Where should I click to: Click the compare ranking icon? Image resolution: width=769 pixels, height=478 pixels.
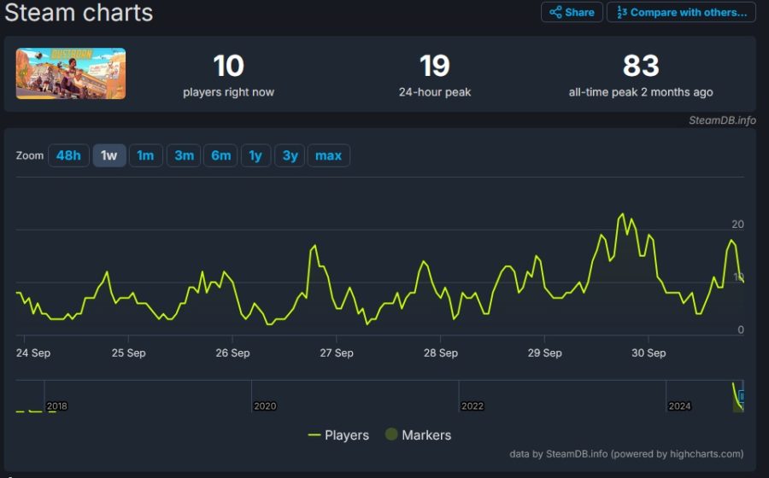[622, 12]
